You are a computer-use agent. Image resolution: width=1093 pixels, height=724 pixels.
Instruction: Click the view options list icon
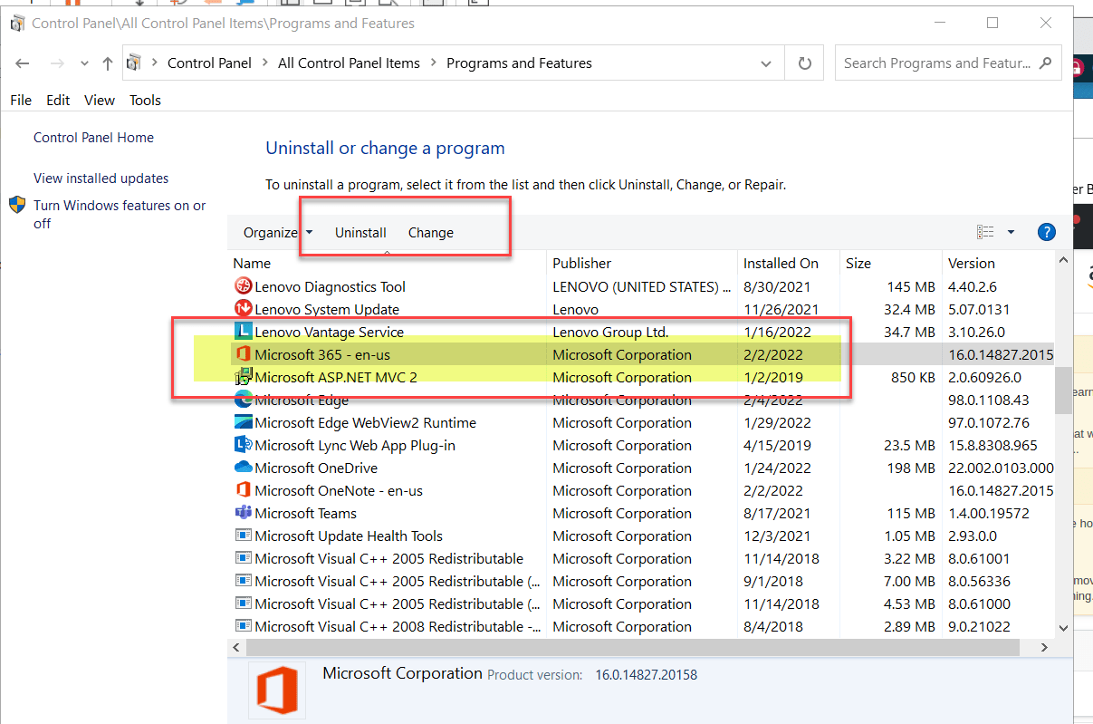point(985,232)
